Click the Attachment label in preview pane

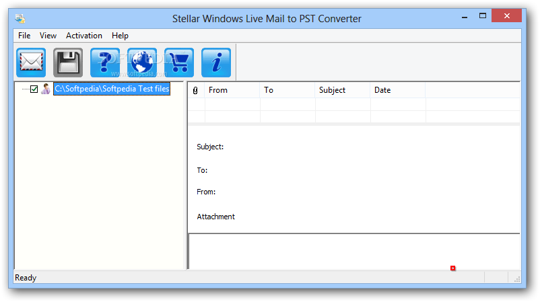point(216,217)
